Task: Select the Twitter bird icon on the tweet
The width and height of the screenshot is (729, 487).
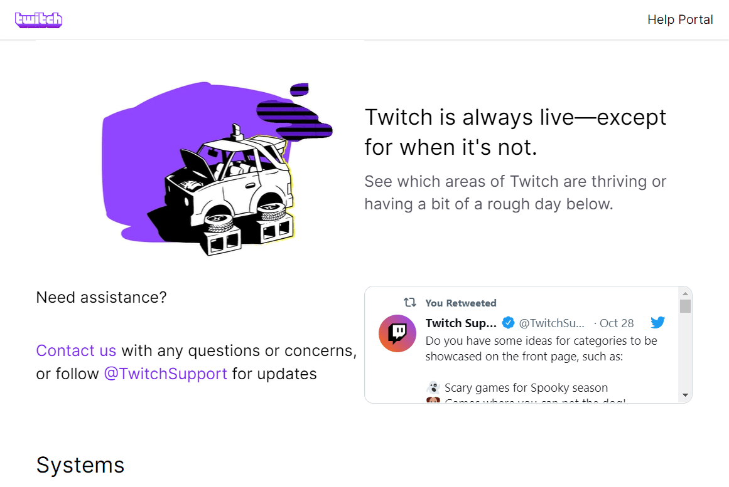Action: click(657, 322)
